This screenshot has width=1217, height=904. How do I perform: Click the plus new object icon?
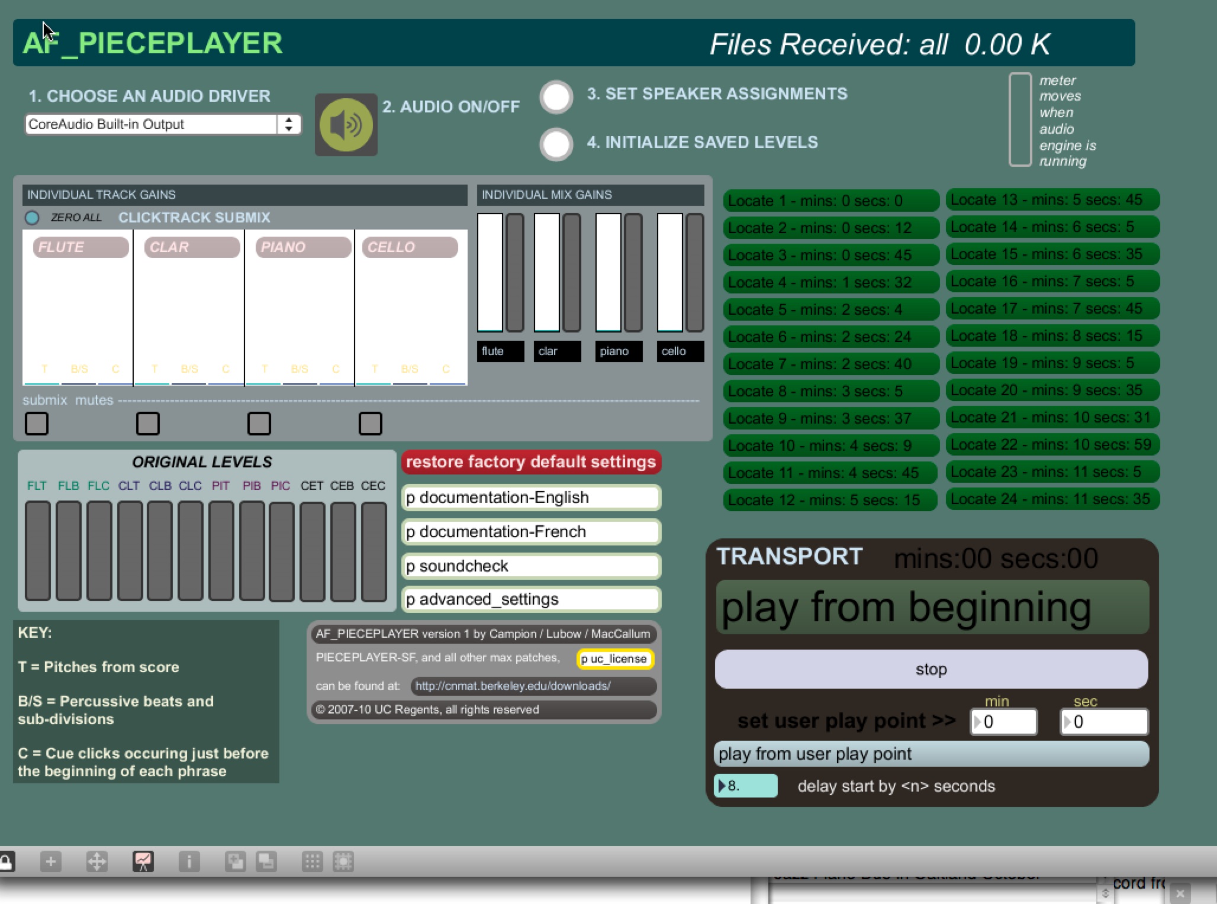point(50,861)
